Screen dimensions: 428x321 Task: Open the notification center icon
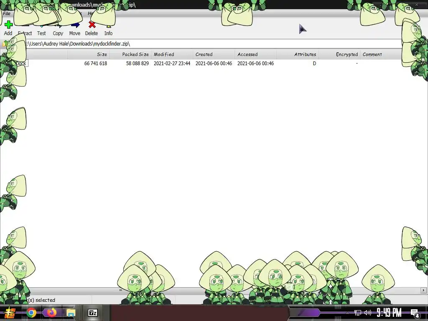pos(415,313)
